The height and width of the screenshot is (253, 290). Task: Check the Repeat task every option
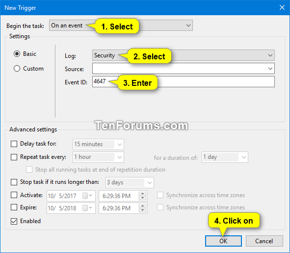coord(14,157)
